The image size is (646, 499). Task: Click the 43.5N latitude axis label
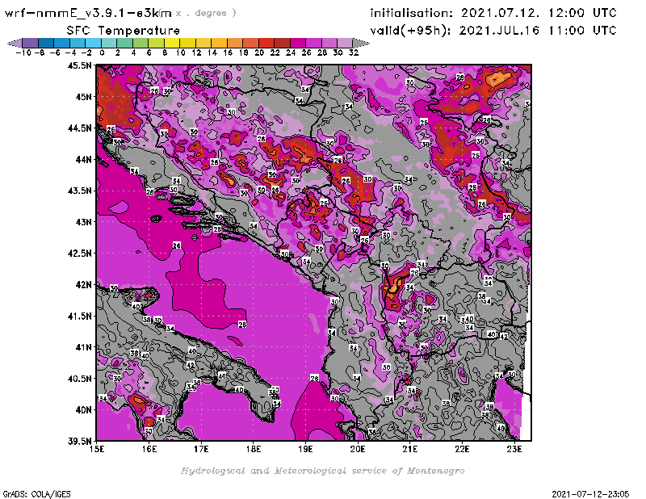[x=79, y=191]
